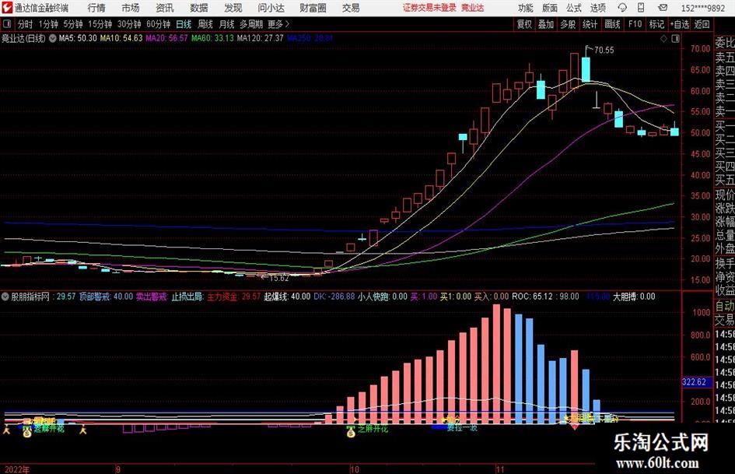Toggle the right side panel icon

675,39
